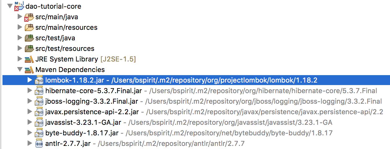The width and height of the screenshot is (390, 149).
Task: Collapse the dao-tutorial-core project tree
Action: coord(10,6)
